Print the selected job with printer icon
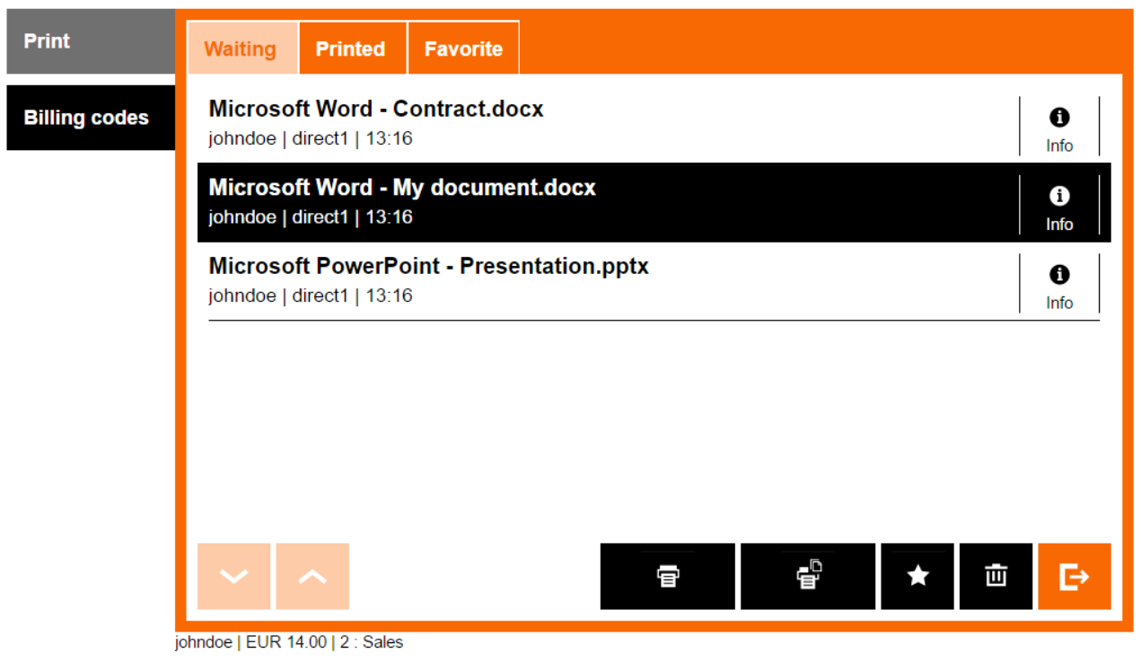This screenshot has width=1141, height=662. coord(667,576)
